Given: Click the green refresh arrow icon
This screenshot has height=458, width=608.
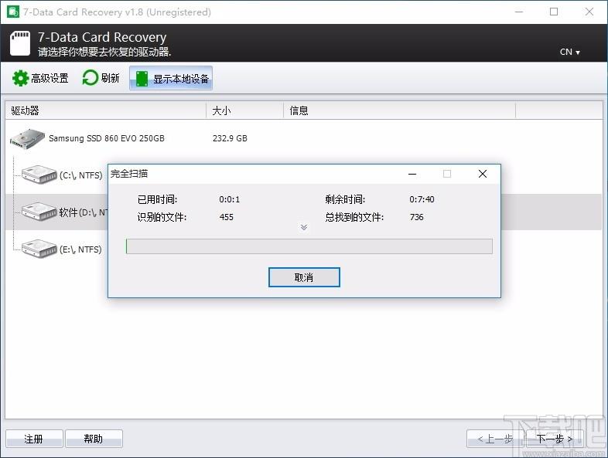Looking at the screenshot, I should tap(90, 78).
